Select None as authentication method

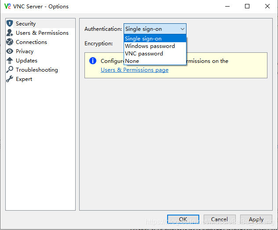click(155, 61)
